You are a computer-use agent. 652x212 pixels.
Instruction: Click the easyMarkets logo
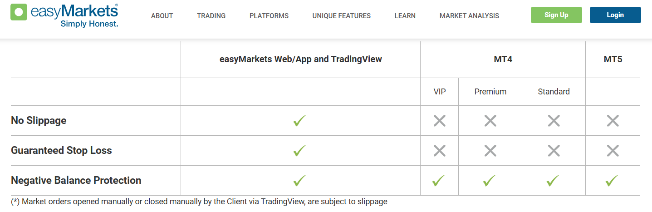[x=64, y=15]
